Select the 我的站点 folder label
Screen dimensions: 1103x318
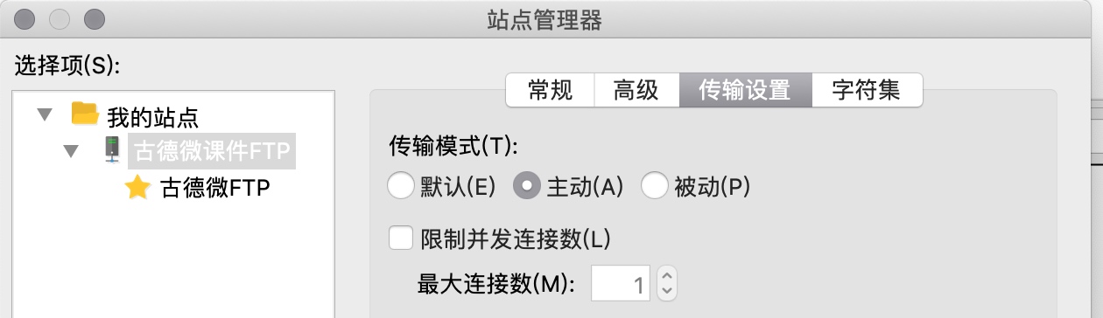click(x=152, y=115)
